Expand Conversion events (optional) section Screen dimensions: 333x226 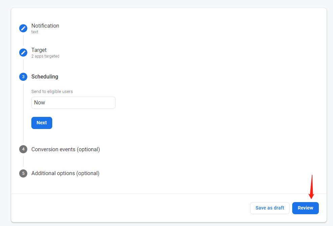click(65, 149)
